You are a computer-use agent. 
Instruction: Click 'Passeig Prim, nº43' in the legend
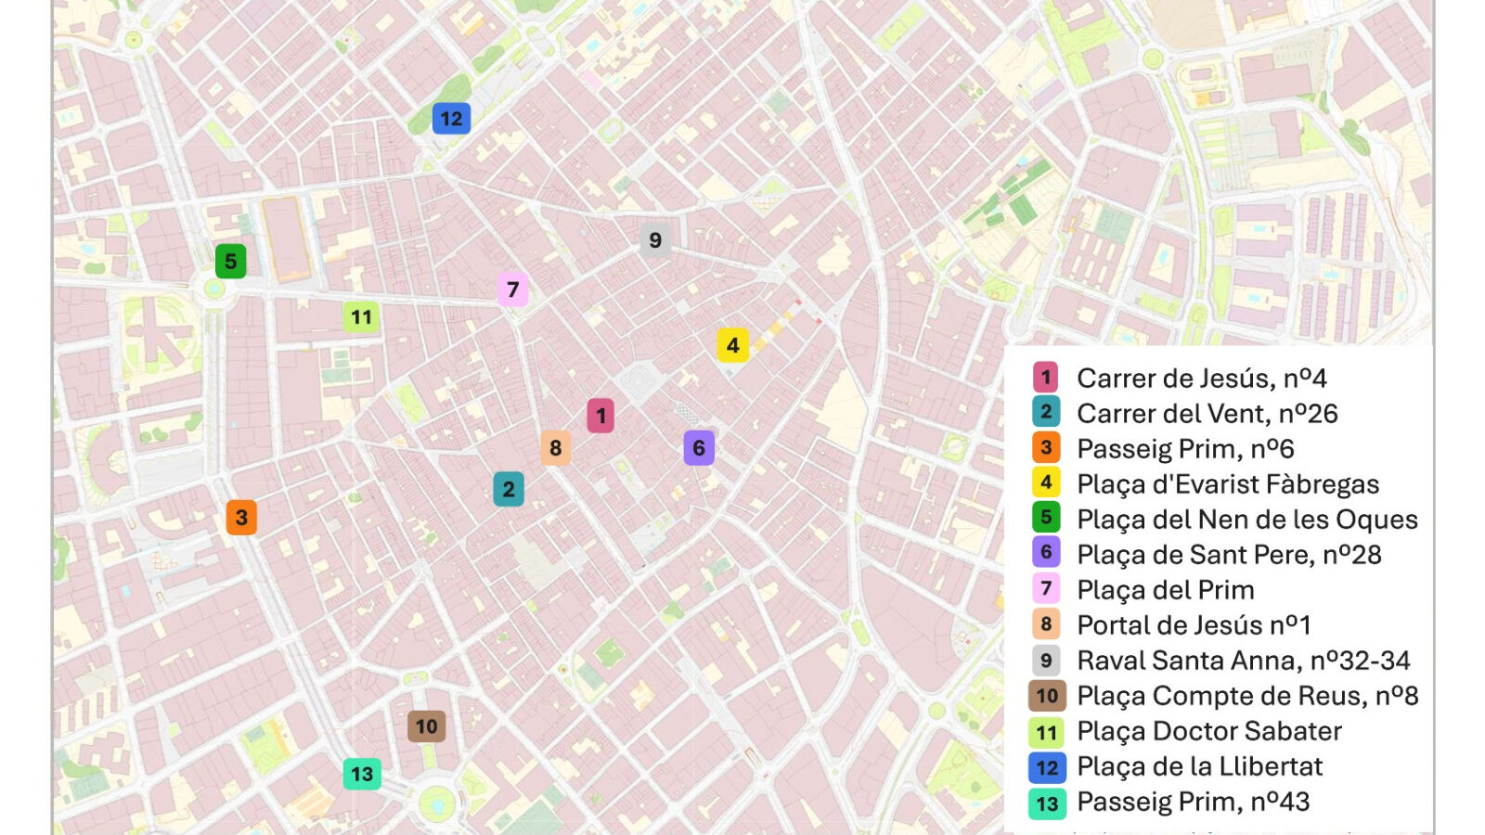pyautogui.click(x=1193, y=802)
